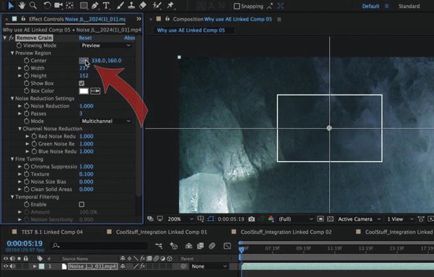Screen dimensions: 434x277
Task: Expand the Width property twirl
Action: 19,68
